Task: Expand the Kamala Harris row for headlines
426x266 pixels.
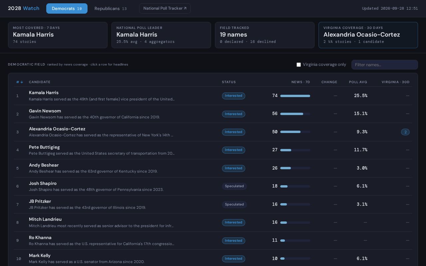Action: tap(213, 96)
